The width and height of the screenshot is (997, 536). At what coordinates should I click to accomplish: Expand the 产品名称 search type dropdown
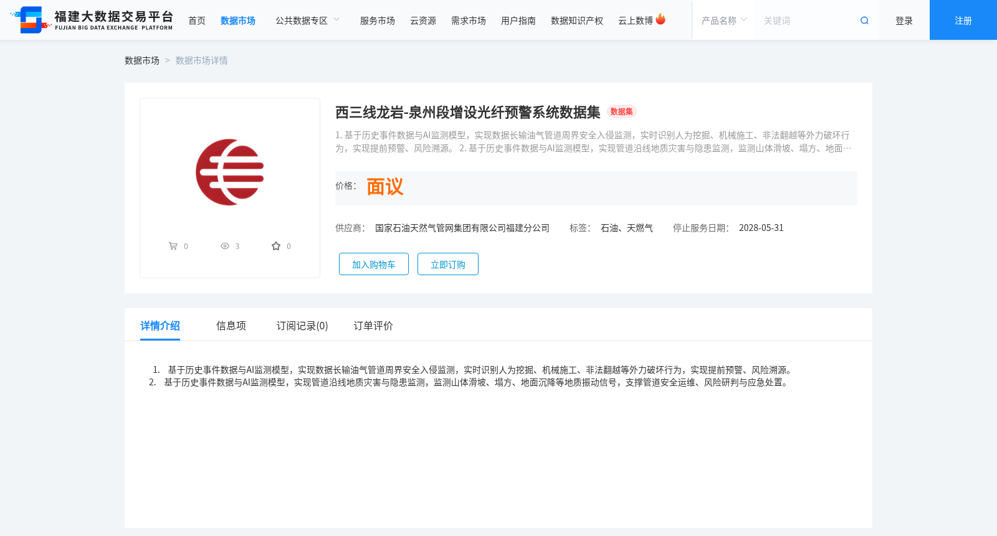pyautogui.click(x=724, y=21)
